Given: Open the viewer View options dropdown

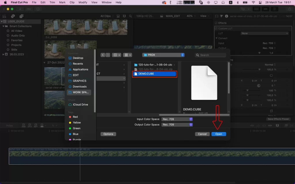Looking at the screenshot, I should point(205,16).
